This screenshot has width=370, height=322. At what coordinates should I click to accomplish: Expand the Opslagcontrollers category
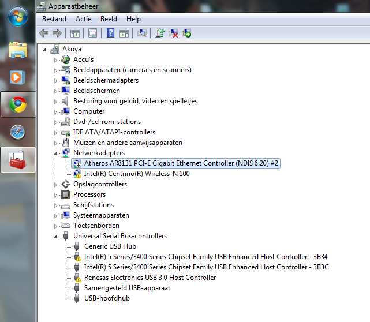coord(55,185)
